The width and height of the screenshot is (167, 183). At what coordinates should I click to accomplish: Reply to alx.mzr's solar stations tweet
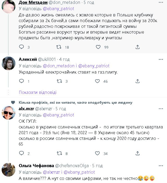point(22,153)
